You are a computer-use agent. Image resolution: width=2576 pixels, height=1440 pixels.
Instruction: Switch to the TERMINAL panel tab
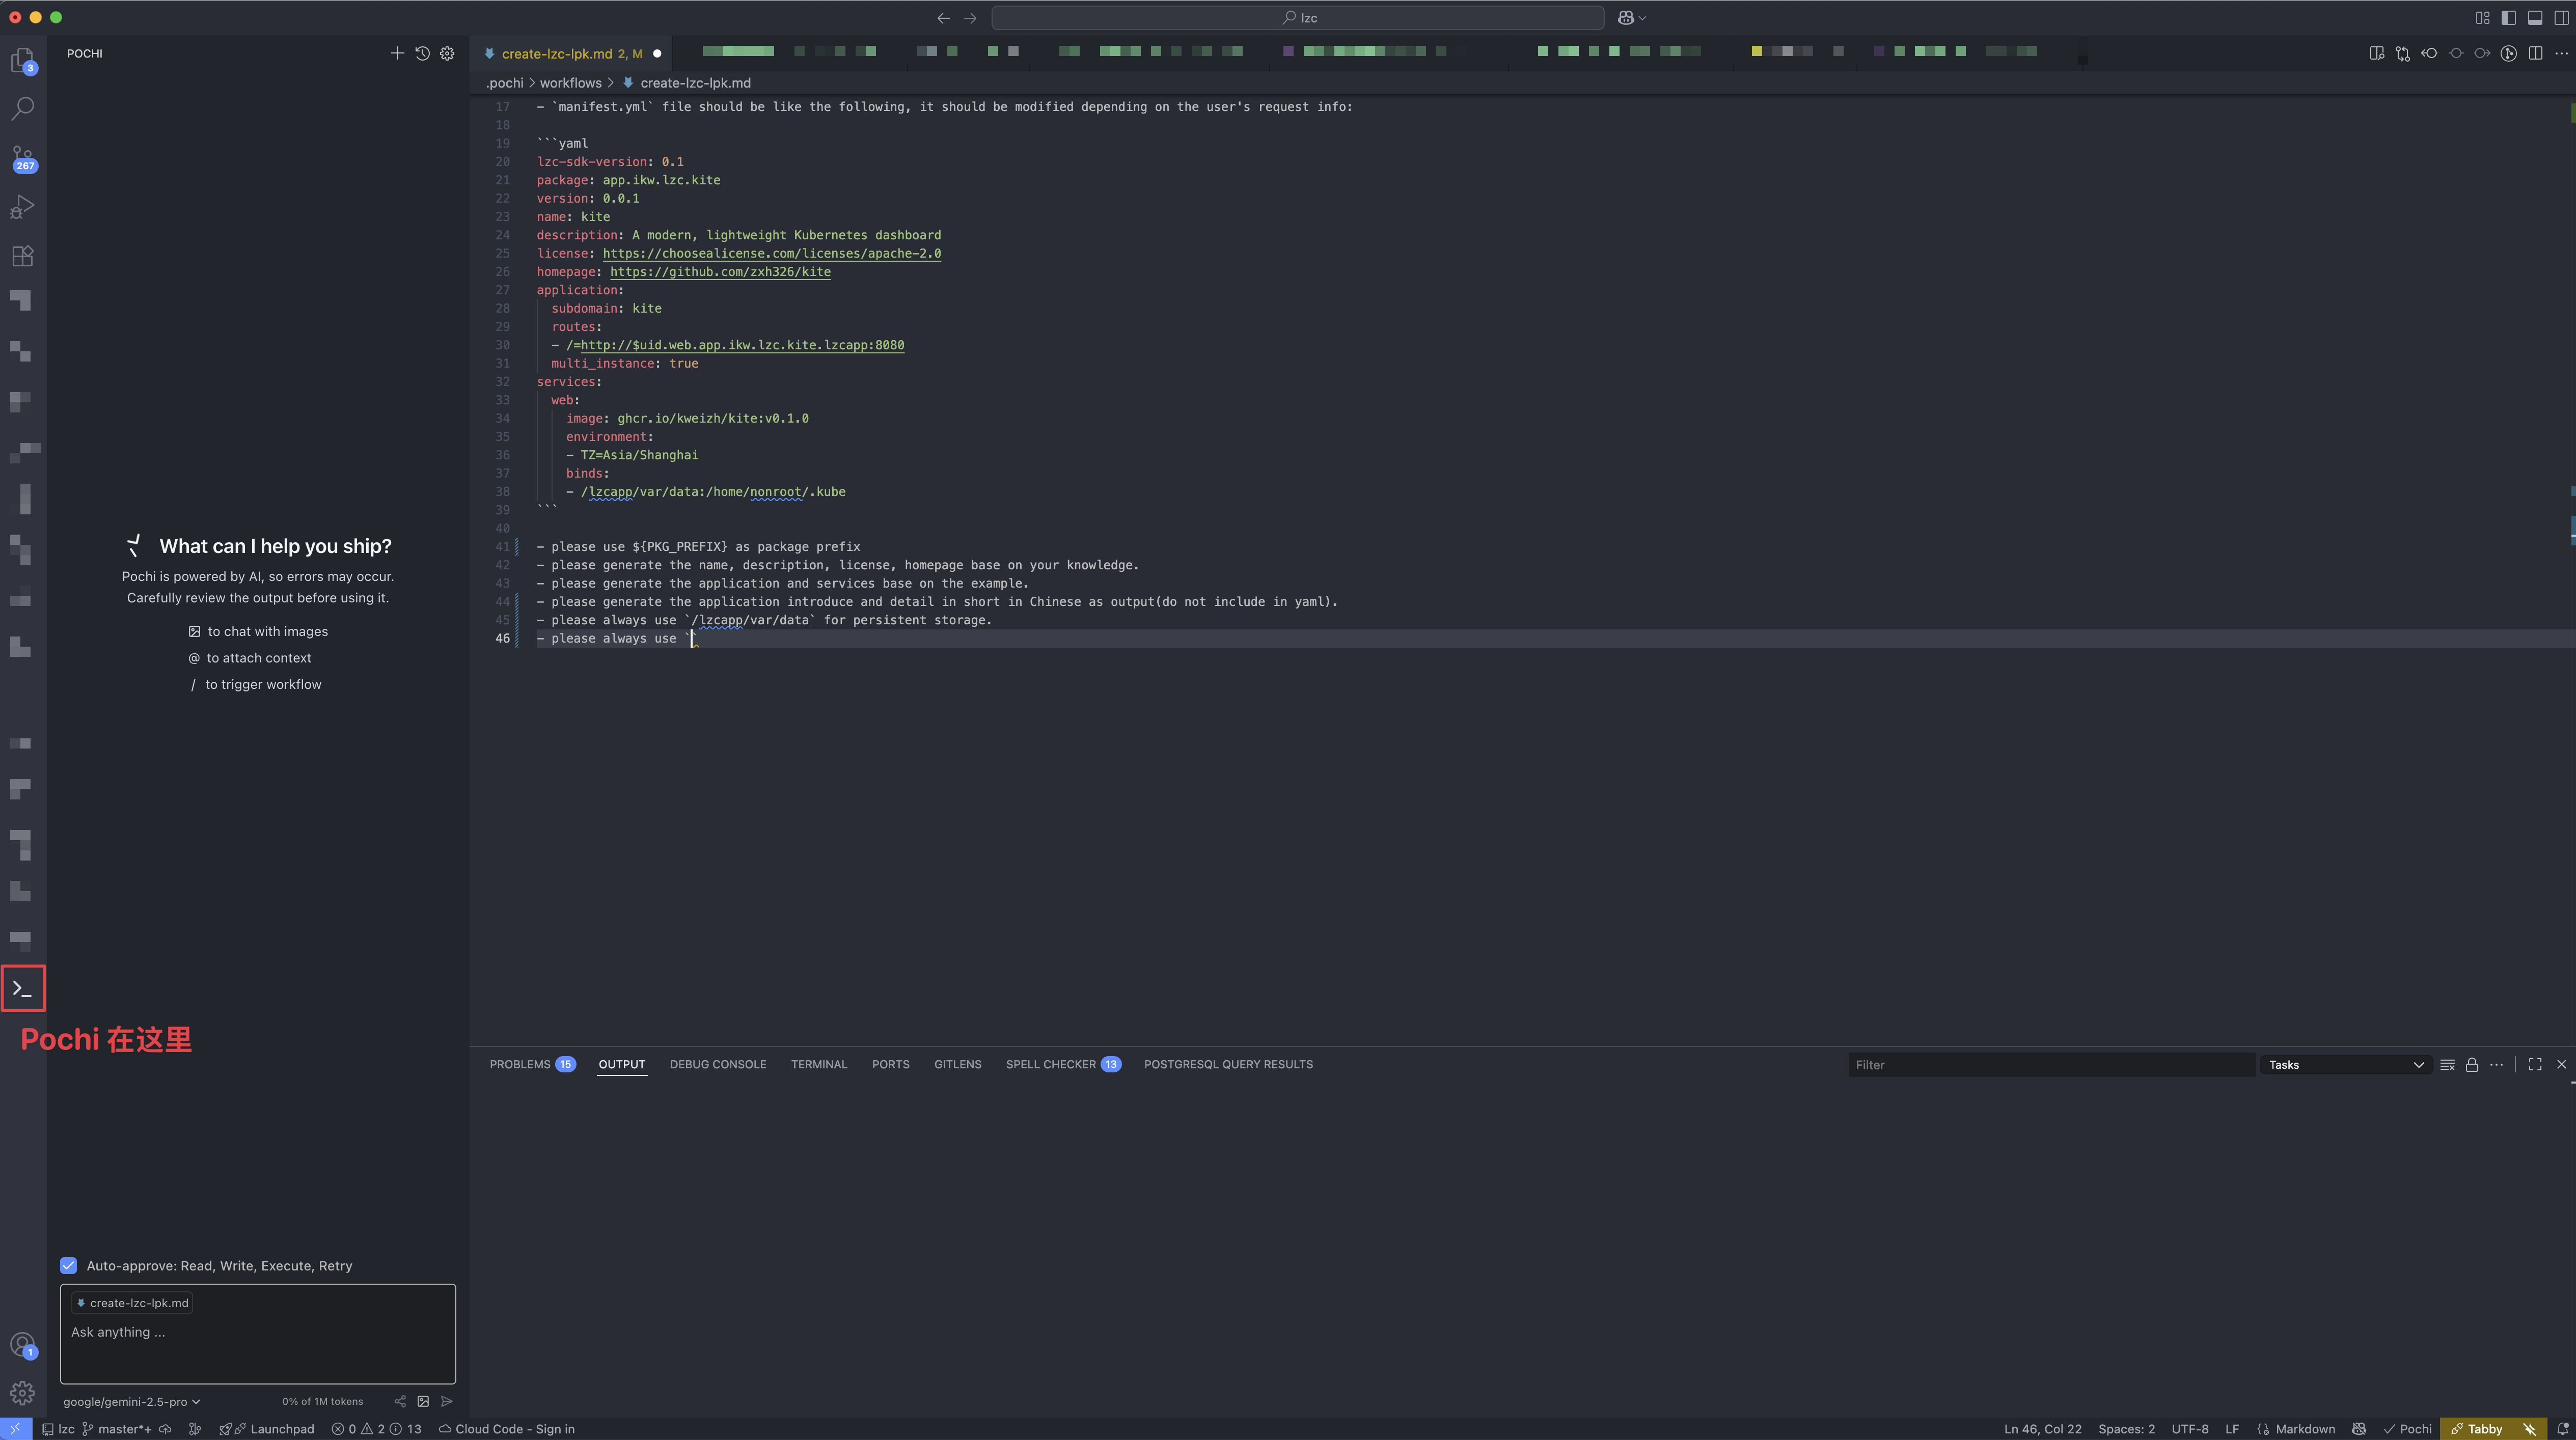point(819,1064)
